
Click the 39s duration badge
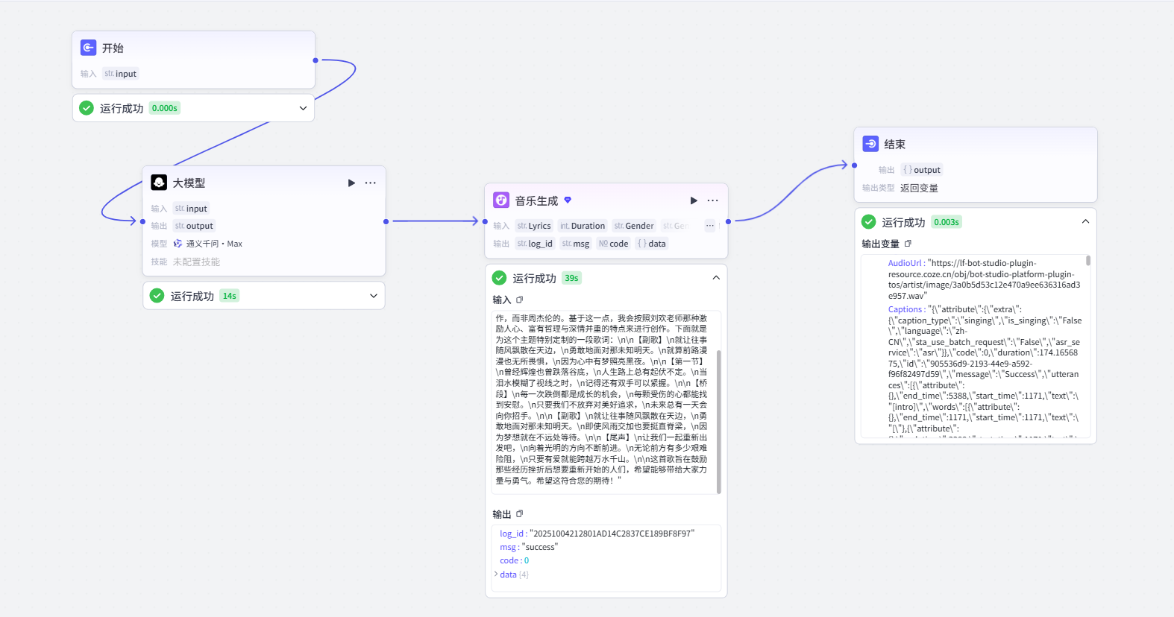tap(571, 278)
